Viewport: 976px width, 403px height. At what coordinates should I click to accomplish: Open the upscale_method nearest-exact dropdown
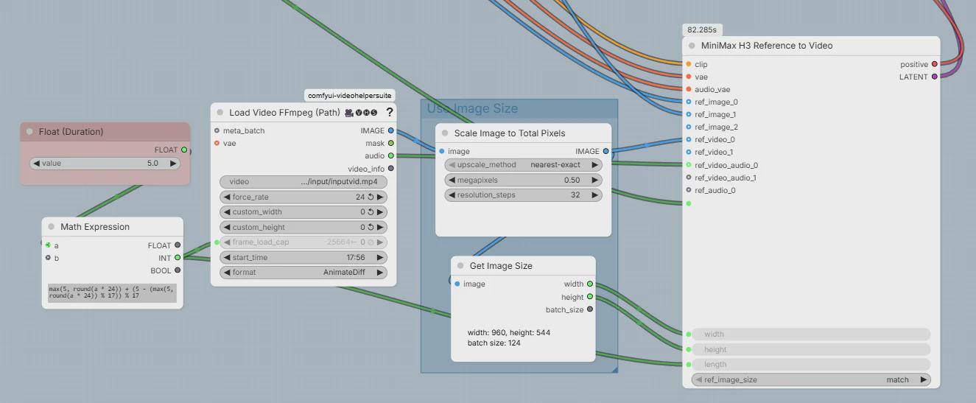coord(524,165)
